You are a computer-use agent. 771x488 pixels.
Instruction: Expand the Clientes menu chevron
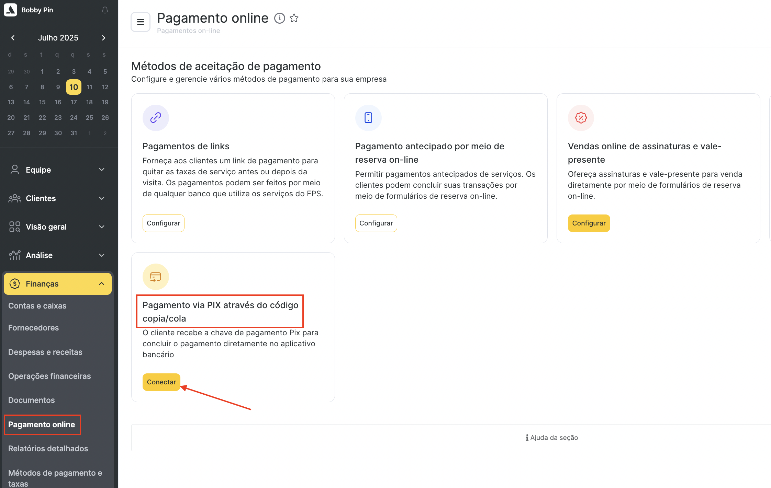[x=102, y=198]
